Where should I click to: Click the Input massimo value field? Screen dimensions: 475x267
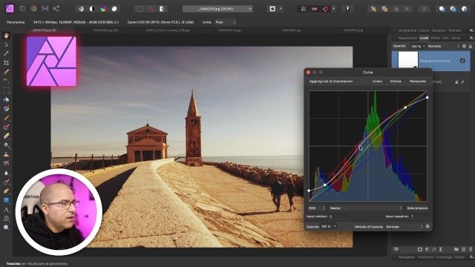tap(419, 217)
